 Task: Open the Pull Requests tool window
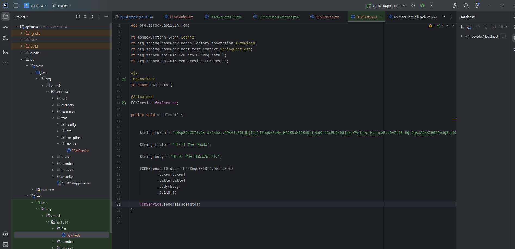5,38
